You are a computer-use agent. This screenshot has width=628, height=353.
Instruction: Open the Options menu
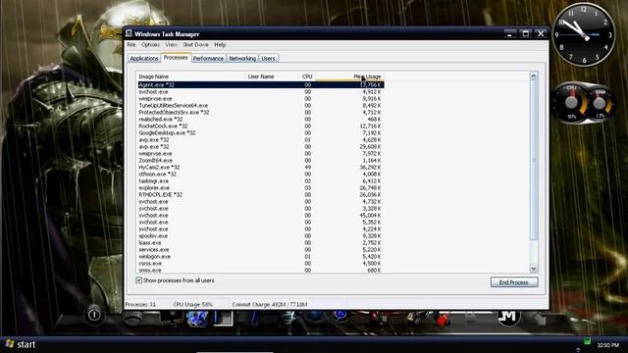click(150, 45)
